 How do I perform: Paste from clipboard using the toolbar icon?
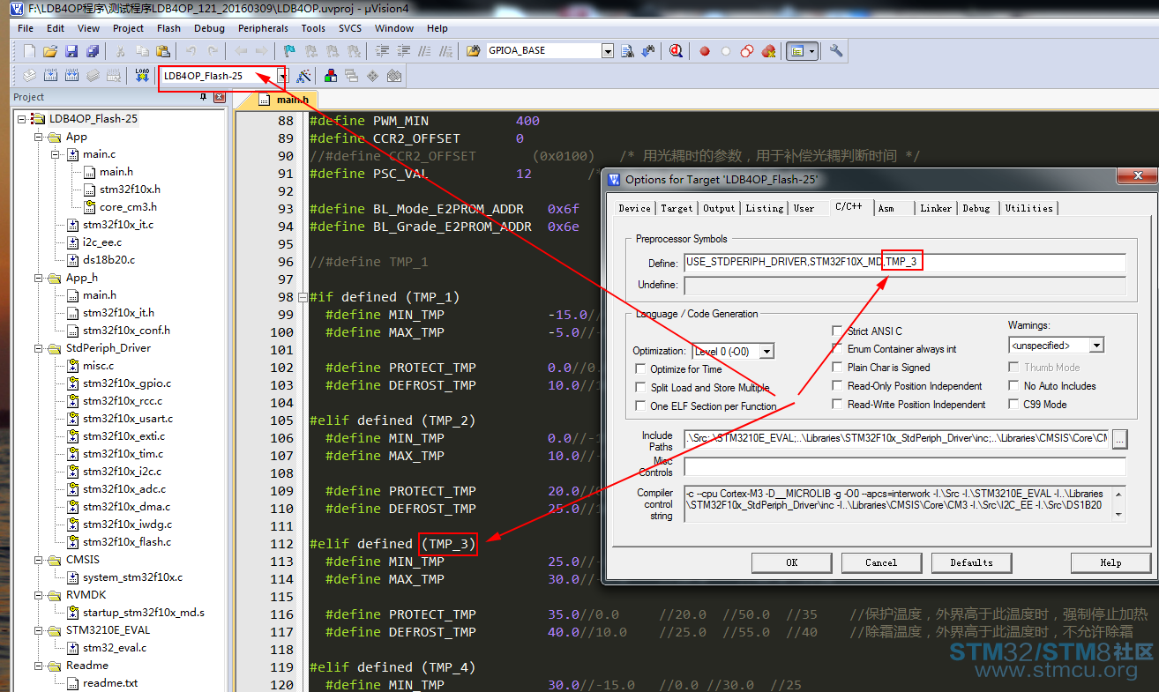coord(163,51)
